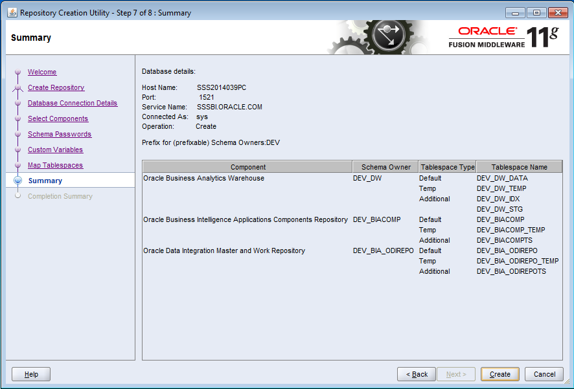Open the Create Repository step
Image resolution: width=574 pixels, height=389 pixels.
tap(56, 87)
